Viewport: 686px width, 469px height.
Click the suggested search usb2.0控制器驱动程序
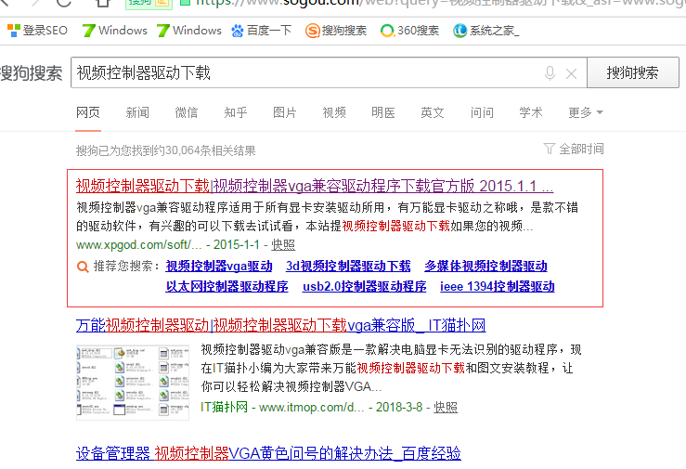pos(364,287)
